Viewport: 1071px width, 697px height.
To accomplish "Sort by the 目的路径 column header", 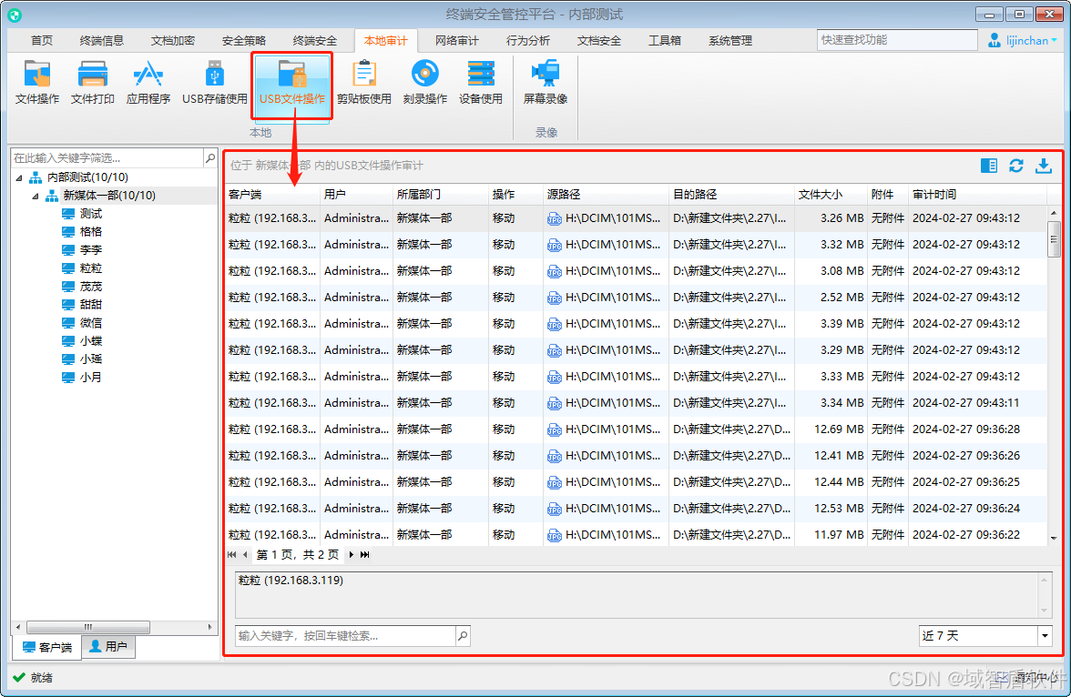I will point(731,195).
